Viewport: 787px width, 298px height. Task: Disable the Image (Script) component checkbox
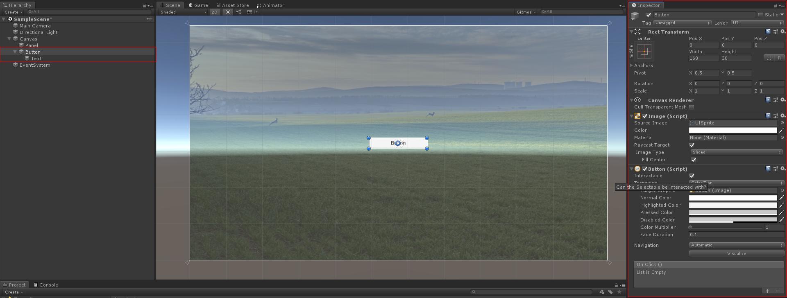645,116
